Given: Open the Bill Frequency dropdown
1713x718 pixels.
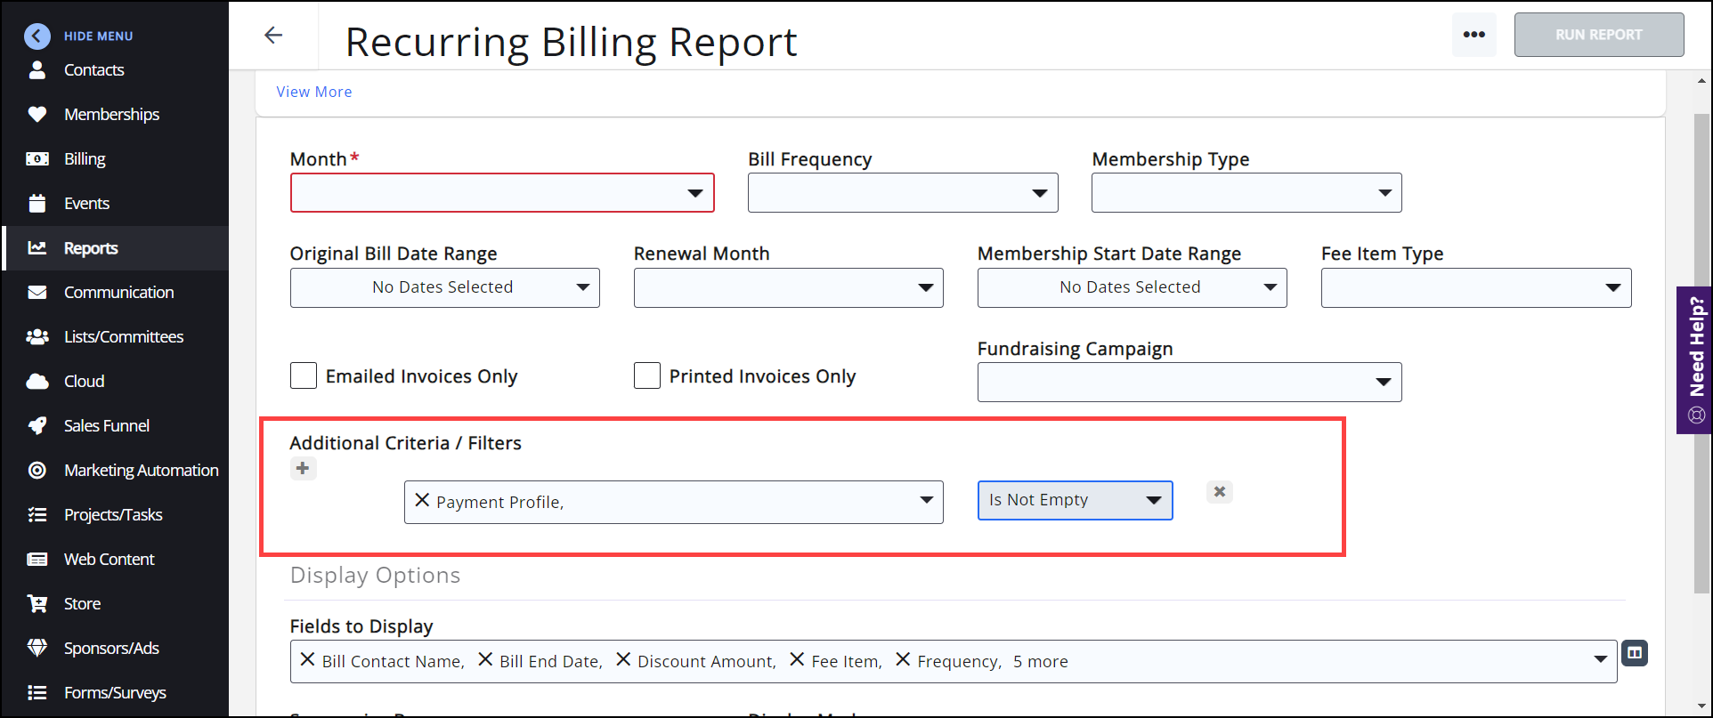Looking at the screenshot, I should (903, 193).
